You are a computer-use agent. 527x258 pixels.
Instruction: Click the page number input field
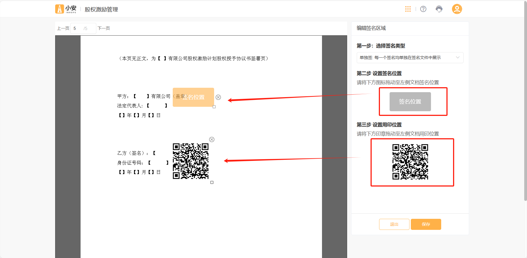coord(83,28)
